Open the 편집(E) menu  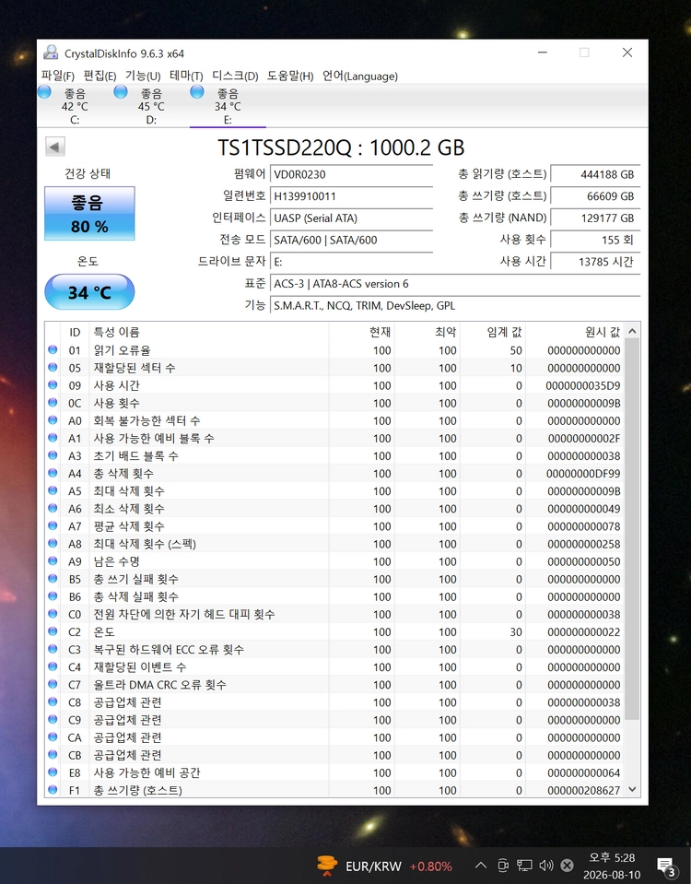[100, 77]
